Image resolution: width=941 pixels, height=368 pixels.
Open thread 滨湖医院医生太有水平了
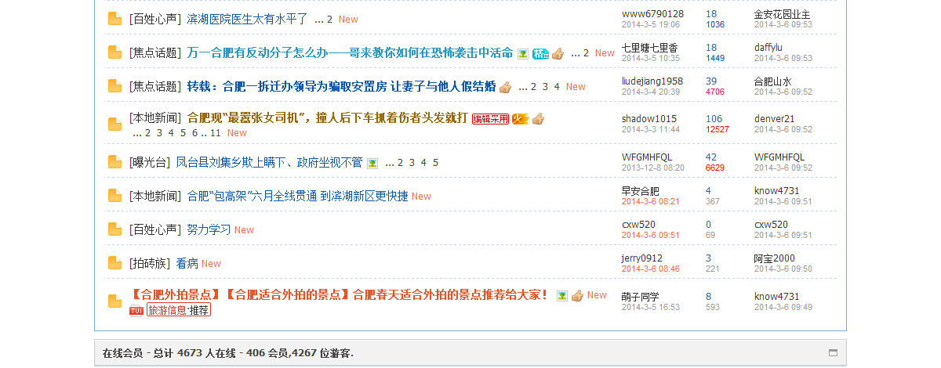tap(247, 18)
